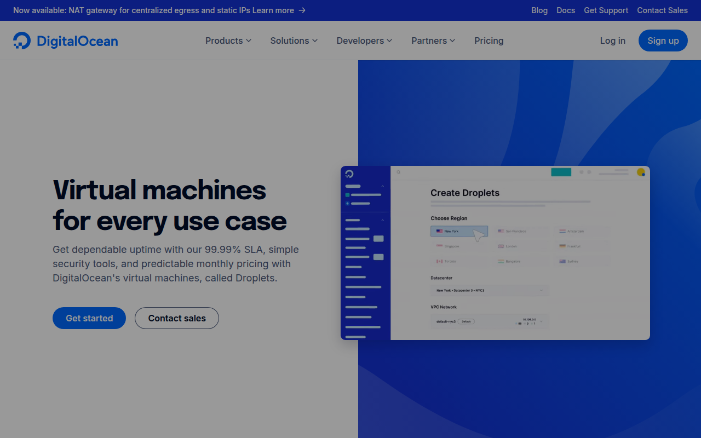Click the search icon in dashboard preview
The width and height of the screenshot is (701, 438).
pyautogui.click(x=399, y=172)
